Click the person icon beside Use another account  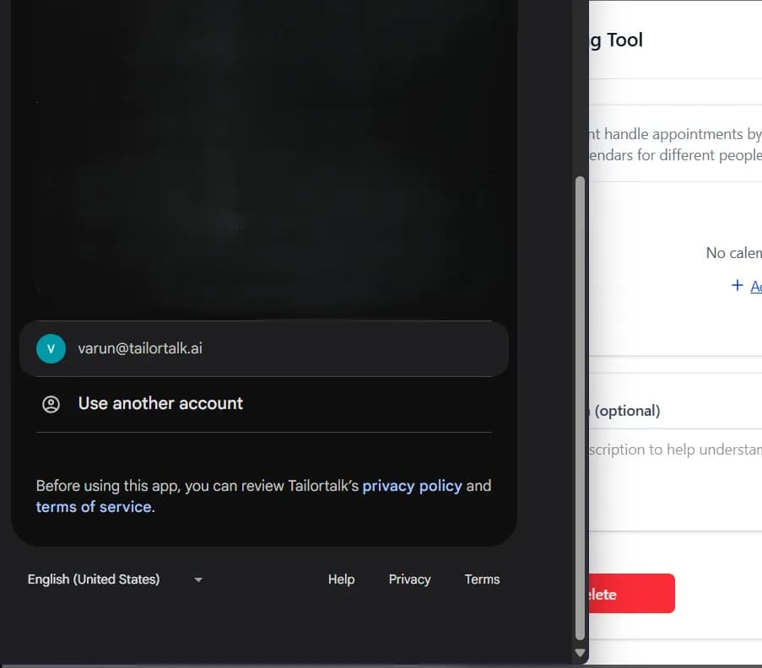(x=51, y=403)
